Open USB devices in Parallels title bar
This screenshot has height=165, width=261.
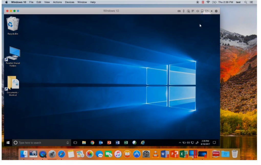[184, 11]
